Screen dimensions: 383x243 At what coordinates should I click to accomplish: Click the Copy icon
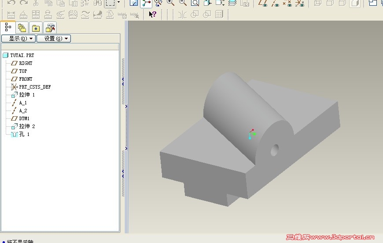point(48,3)
